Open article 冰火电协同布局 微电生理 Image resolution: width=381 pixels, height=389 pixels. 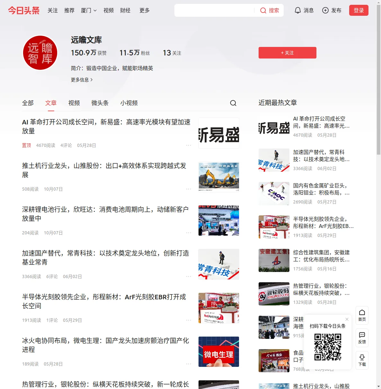[x=106, y=345]
